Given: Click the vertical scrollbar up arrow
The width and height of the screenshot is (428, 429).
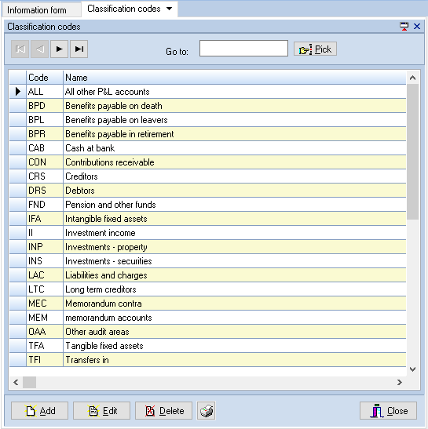Looking at the screenshot, I should point(412,78).
